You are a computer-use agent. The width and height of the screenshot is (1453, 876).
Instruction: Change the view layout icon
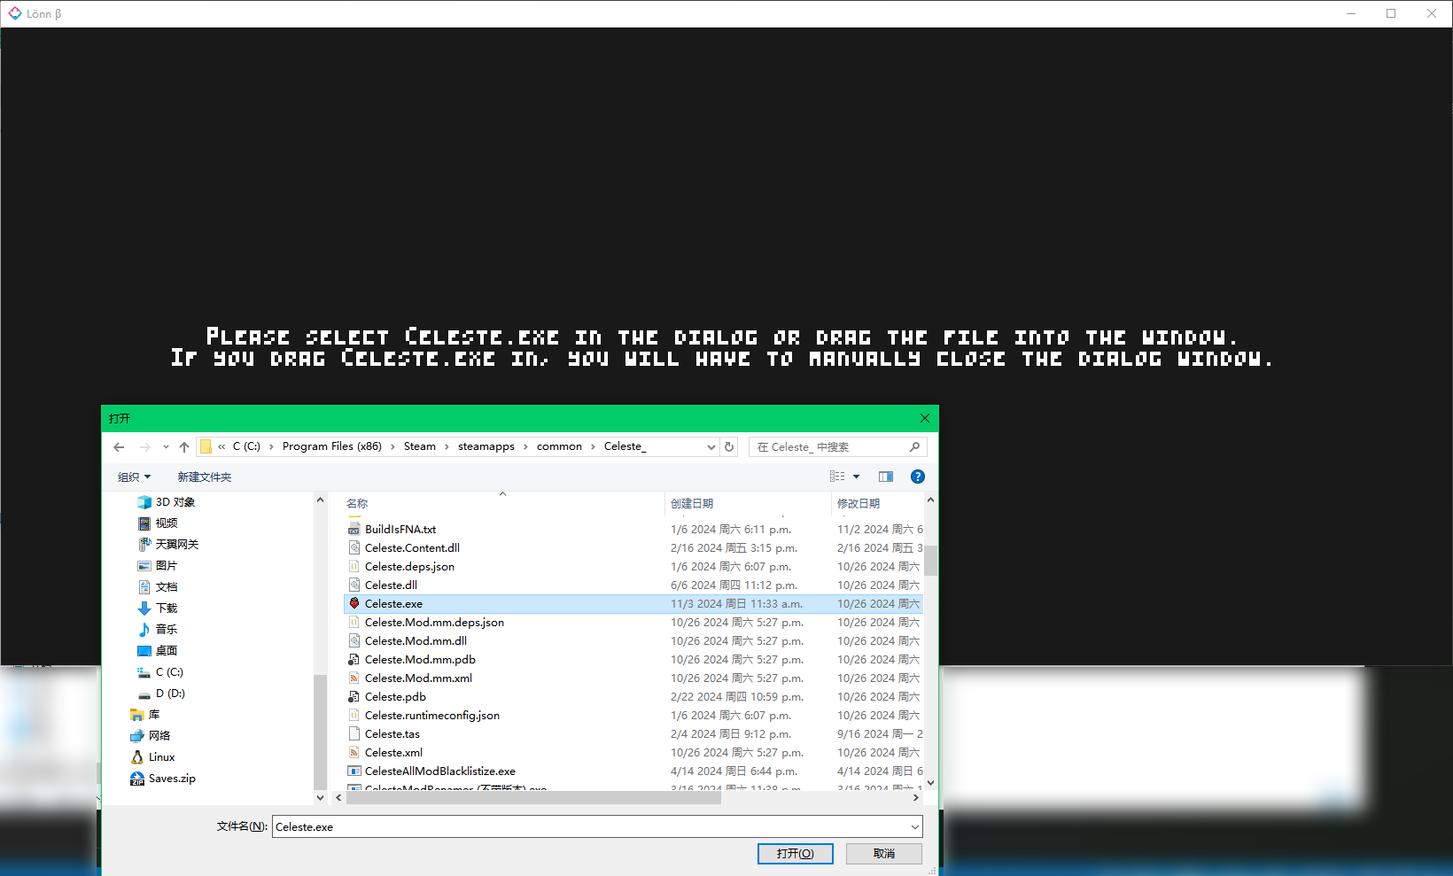(837, 477)
